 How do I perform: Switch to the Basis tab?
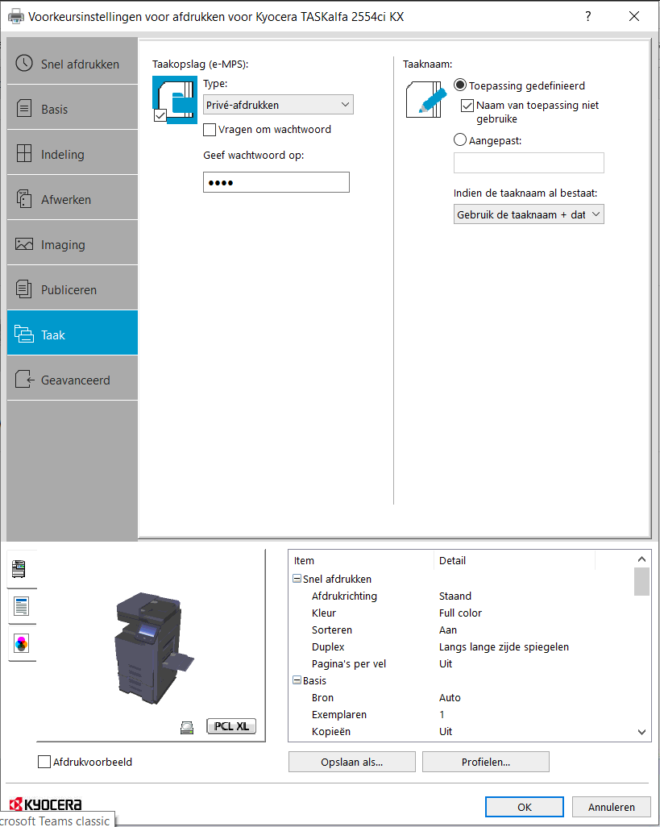pyautogui.click(x=73, y=109)
